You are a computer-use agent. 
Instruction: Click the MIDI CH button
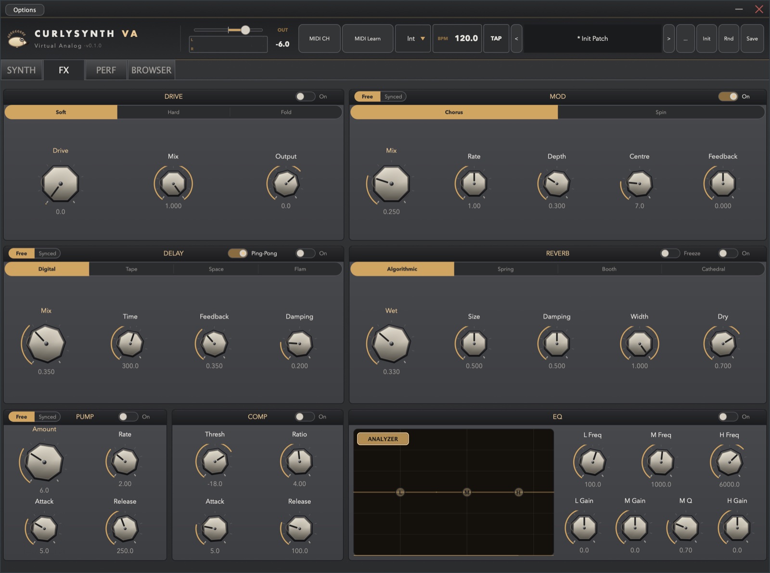(x=320, y=38)
